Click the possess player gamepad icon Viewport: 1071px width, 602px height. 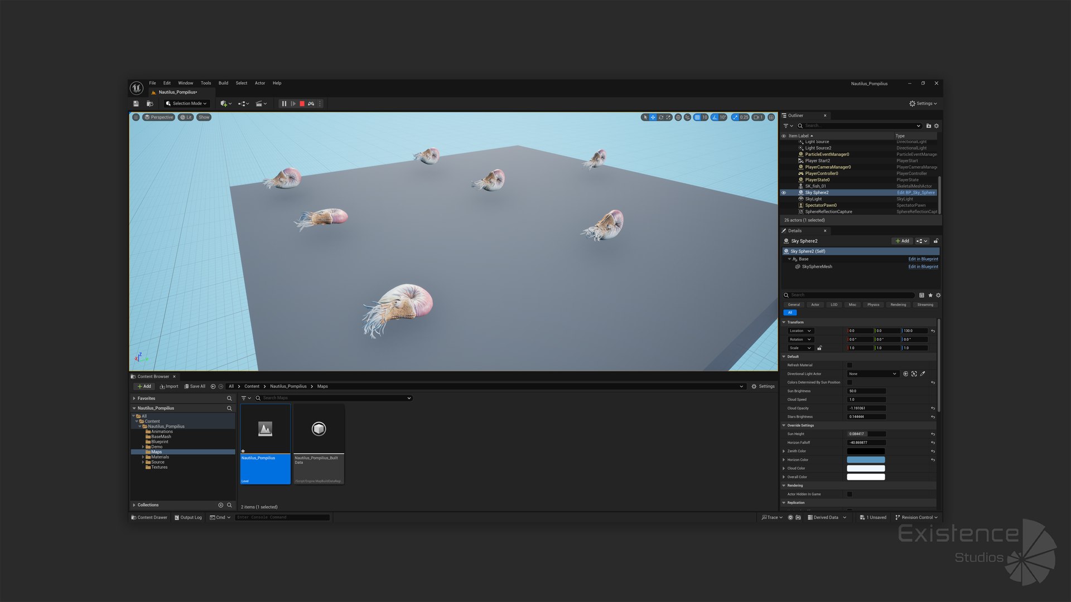point(311,104)
